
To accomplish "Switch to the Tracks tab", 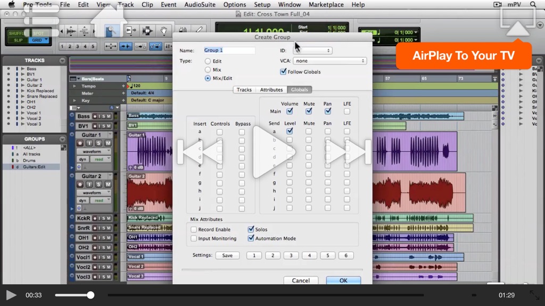I will click(x=244, y=89).
